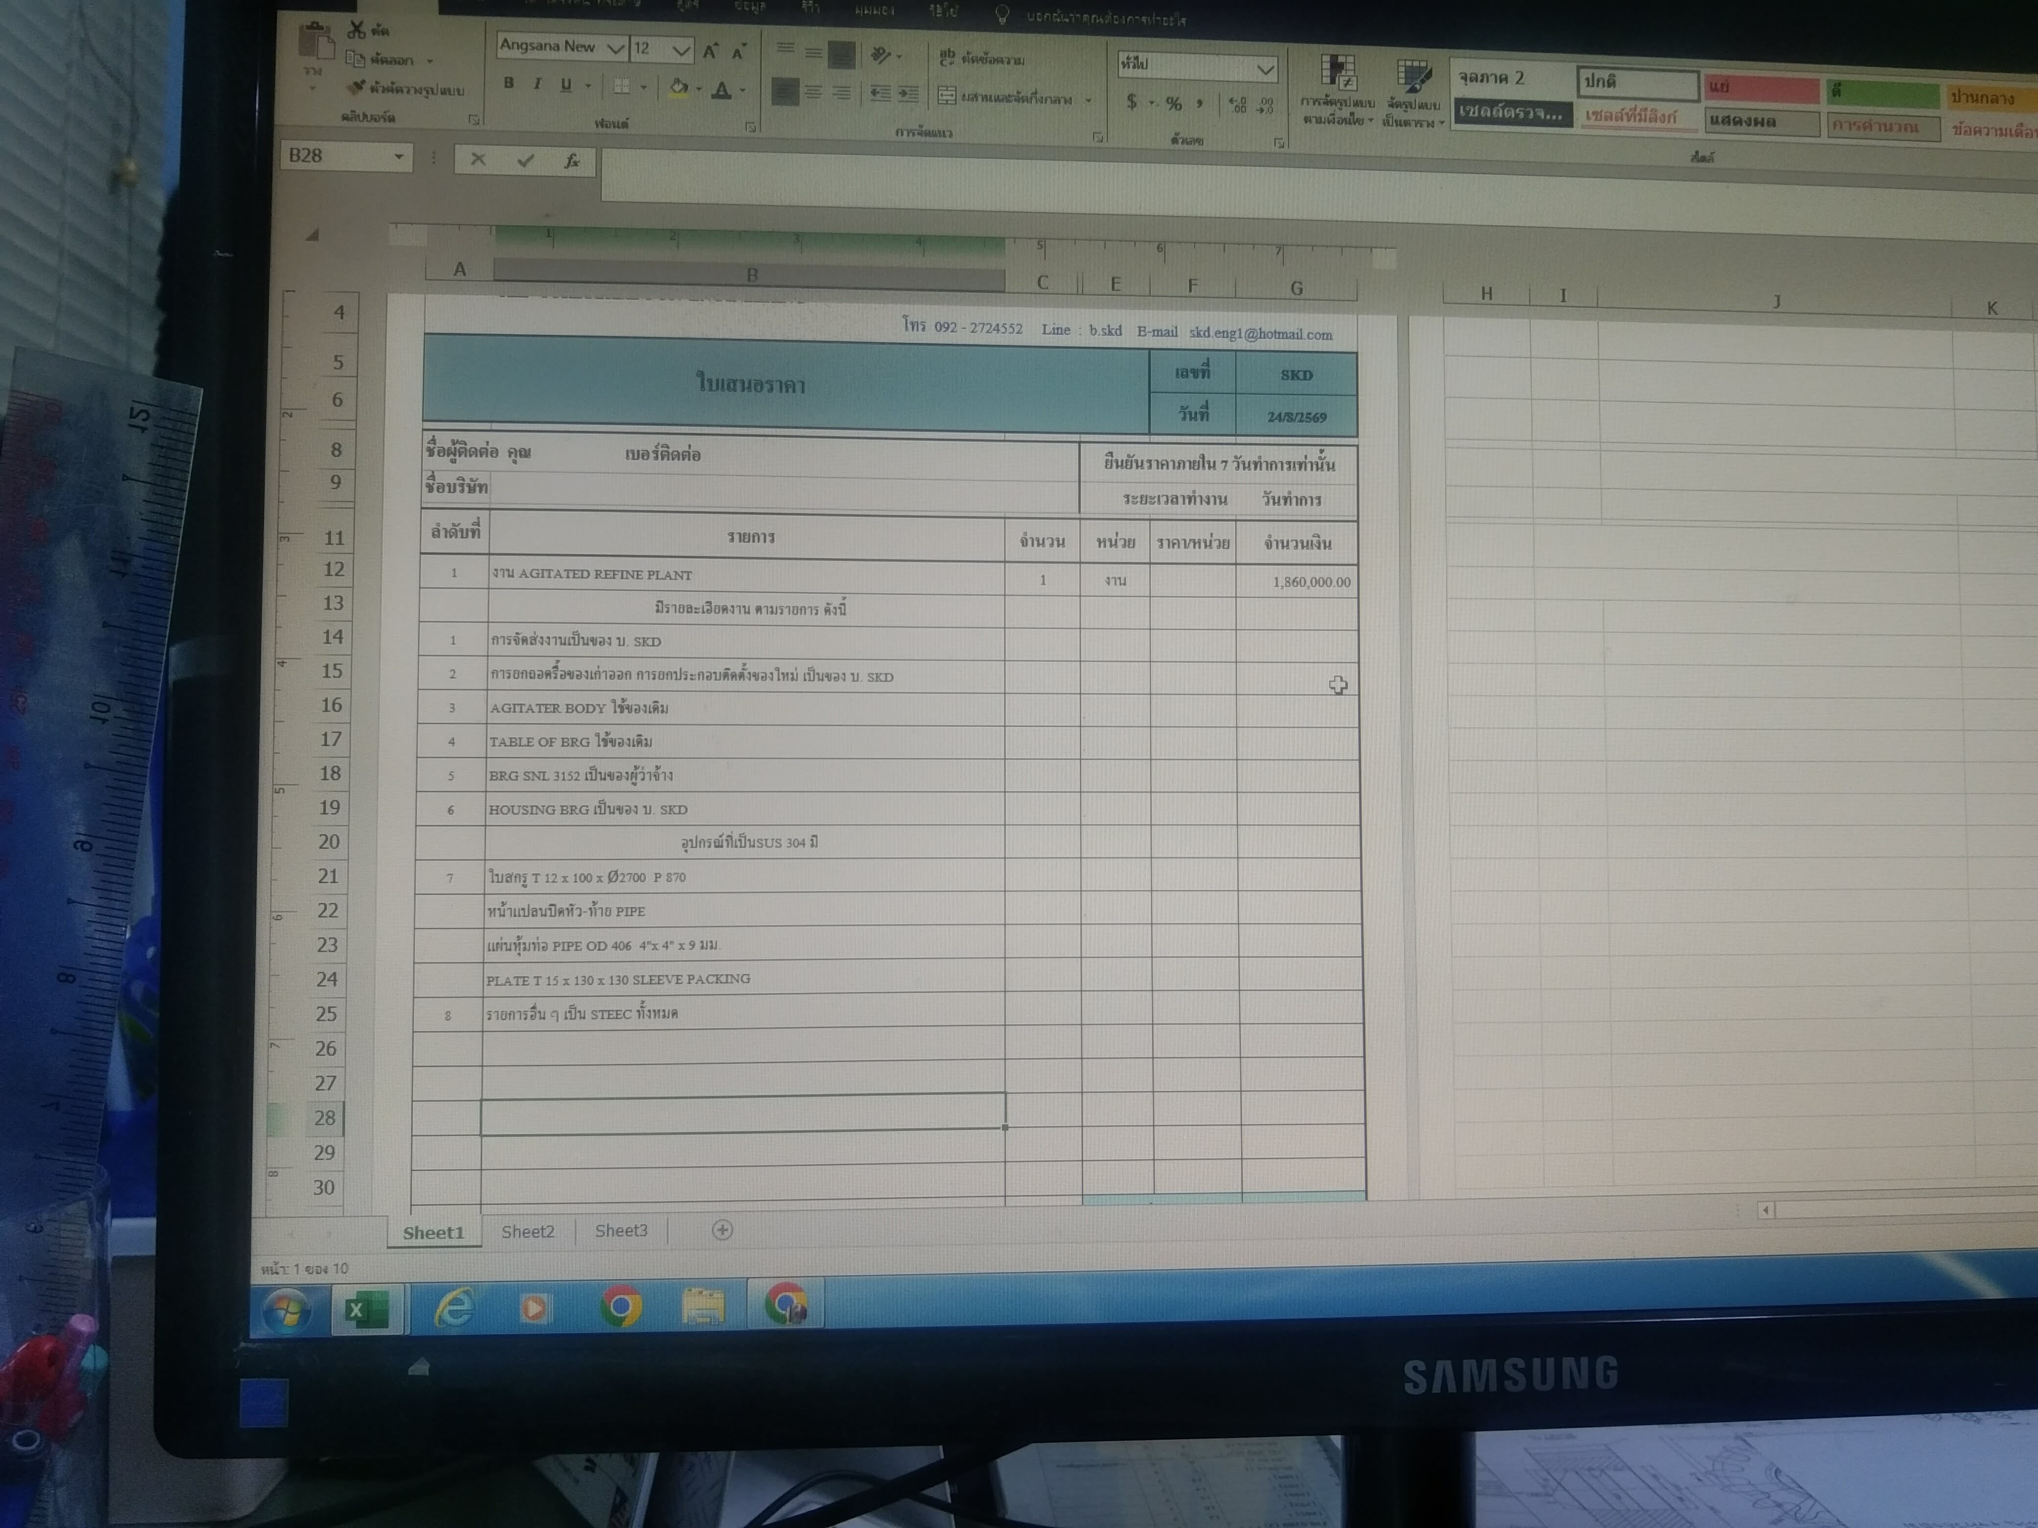Toggle Center horizontal alignment
2038x1528 pixels.
point(814,92)
